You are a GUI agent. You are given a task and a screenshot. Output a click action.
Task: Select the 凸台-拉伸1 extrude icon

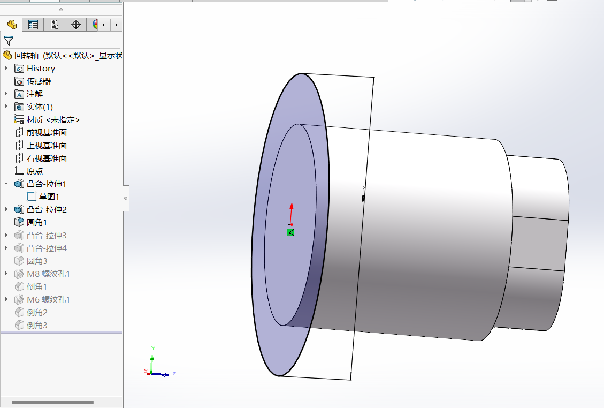coord(19,184)
